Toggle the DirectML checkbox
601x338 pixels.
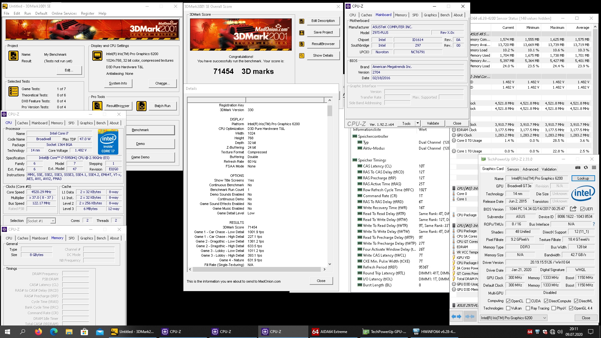[x=576, y=301]
